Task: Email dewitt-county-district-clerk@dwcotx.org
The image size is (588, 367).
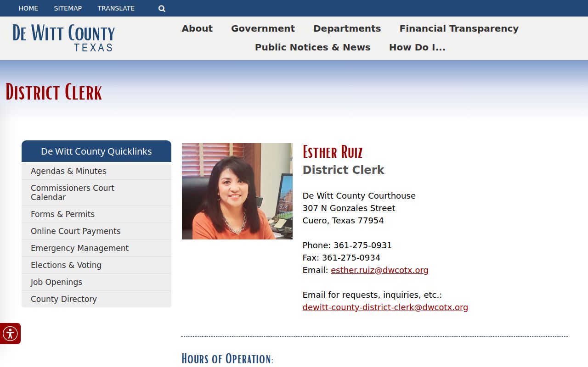Action: pos(385,307)
